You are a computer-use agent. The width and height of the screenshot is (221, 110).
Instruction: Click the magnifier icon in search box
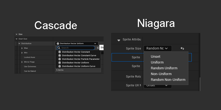(59, 48)
